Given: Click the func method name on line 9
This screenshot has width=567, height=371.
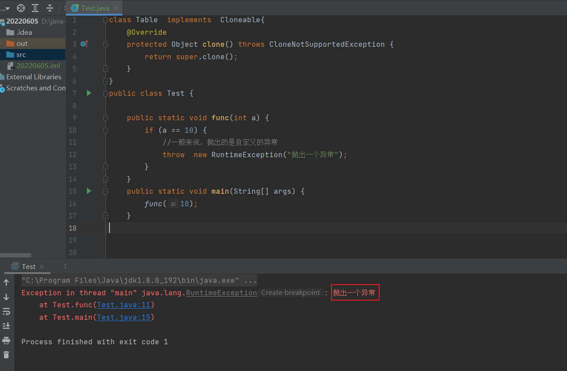Looking at the screenshot, I should click(x=220, y=118).
